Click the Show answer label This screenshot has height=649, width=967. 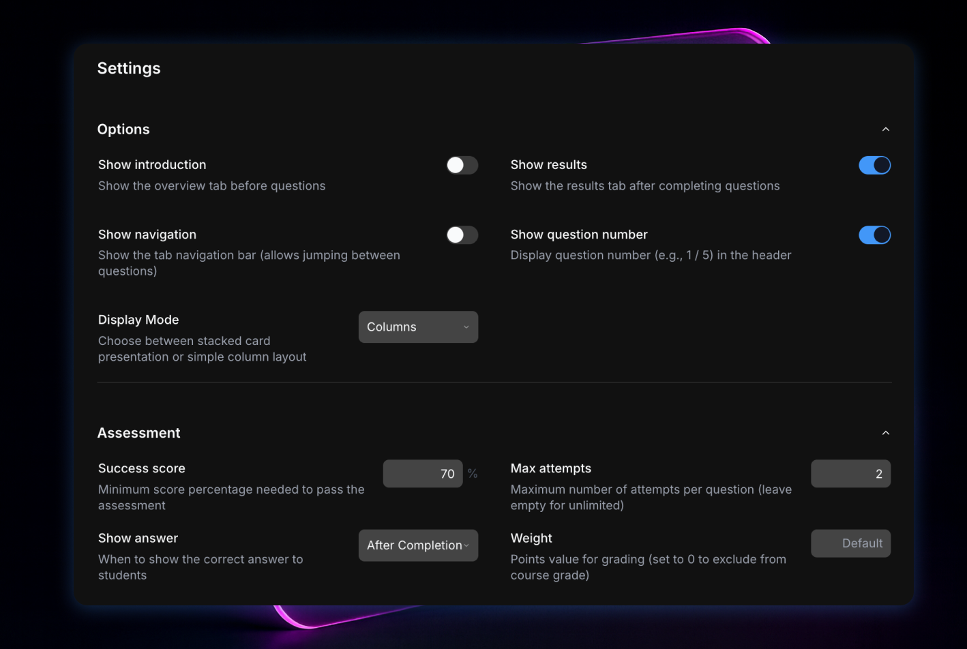pyautogui.click(x=138, y=538)
